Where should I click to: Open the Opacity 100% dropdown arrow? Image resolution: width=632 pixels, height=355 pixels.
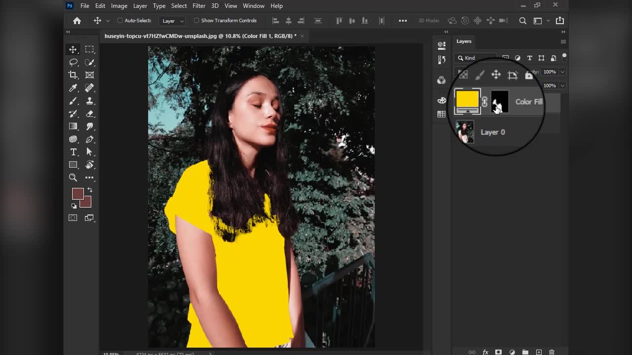pyautogui.click(x=562, y=72)
